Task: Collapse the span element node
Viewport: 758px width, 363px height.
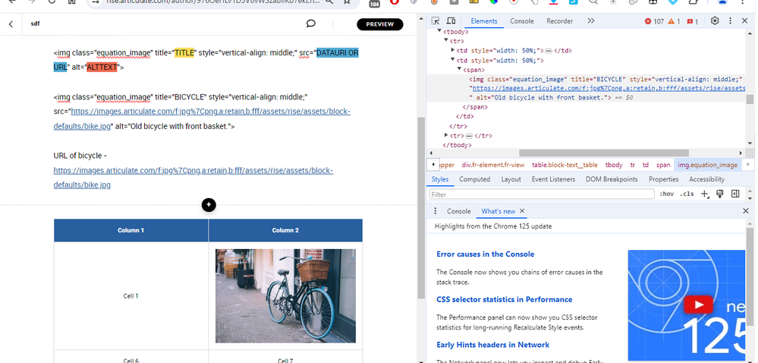Action: (x=458, y=69)
